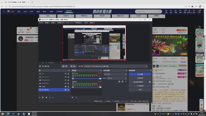Add a new source with the plus icon
206x116 pixels.
click(x=40, y=97)
